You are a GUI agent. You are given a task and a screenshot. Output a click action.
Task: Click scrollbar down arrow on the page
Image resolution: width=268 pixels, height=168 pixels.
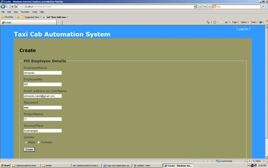pos(266,157)
